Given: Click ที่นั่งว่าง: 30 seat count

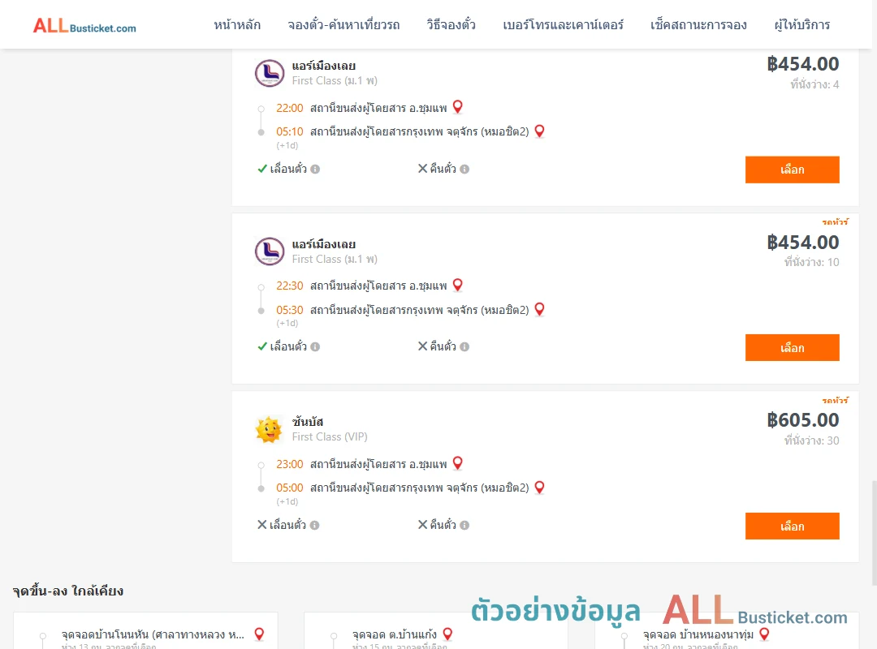Looking at the screenshot, I should pos(811,441).
